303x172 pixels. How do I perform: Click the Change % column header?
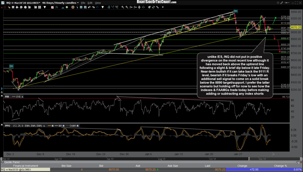pos(280,166)
